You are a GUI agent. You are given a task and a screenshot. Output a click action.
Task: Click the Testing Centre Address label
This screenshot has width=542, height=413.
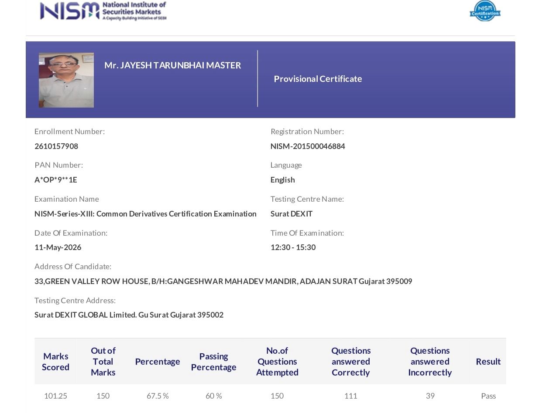[x=75, y=301]
